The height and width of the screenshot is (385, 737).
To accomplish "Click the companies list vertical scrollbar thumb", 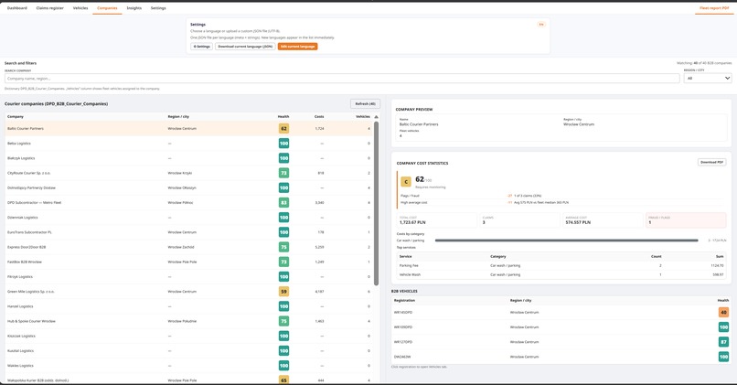I will [376, 203].
